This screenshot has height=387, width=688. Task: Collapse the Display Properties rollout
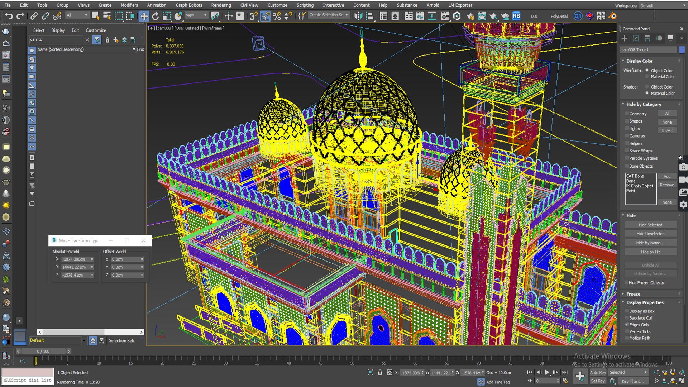pos(644,302)
